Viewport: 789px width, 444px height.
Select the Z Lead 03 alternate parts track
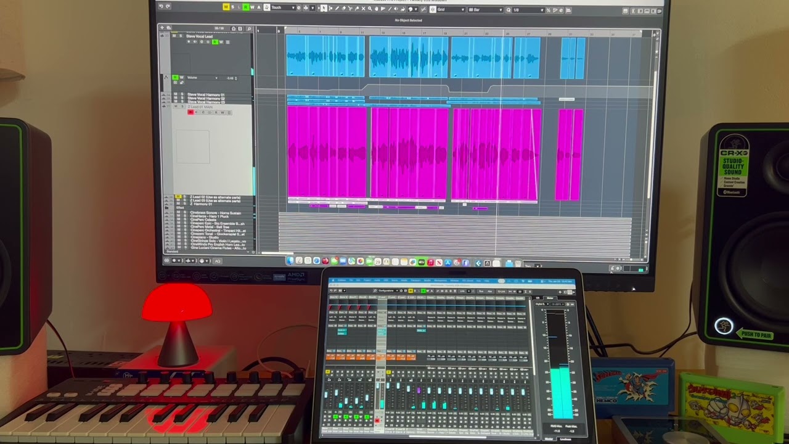coord(215,200)
